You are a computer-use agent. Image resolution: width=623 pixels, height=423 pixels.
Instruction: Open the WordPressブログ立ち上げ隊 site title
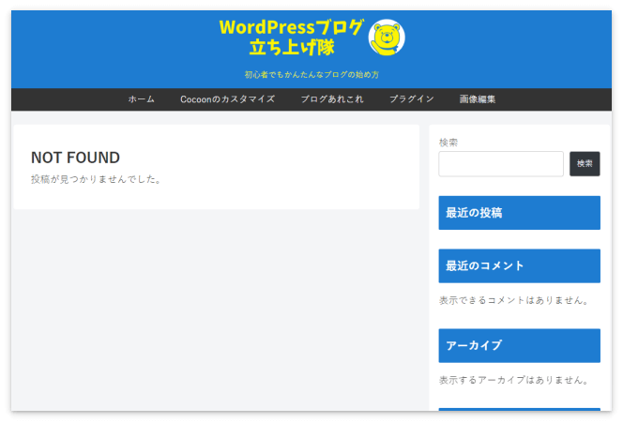(x=291, y=38)
